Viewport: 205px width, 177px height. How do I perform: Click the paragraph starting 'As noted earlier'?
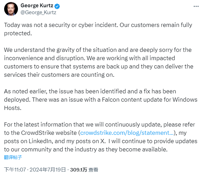pos(101,100)
